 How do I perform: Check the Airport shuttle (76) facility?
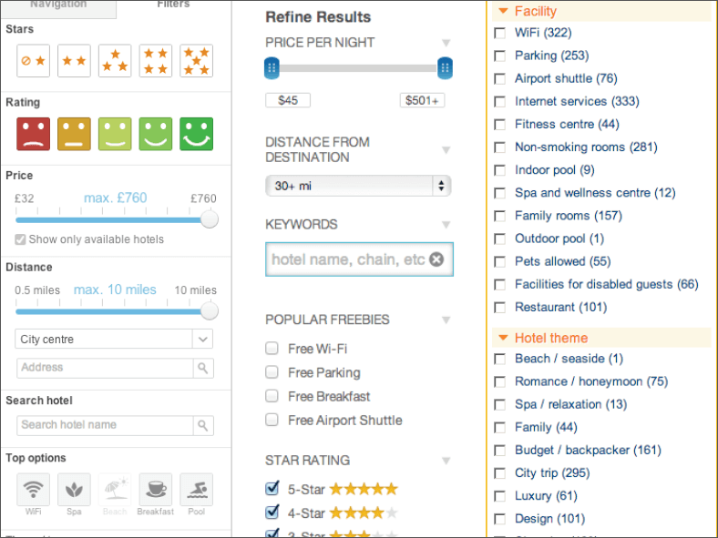(x=499, y=78)
